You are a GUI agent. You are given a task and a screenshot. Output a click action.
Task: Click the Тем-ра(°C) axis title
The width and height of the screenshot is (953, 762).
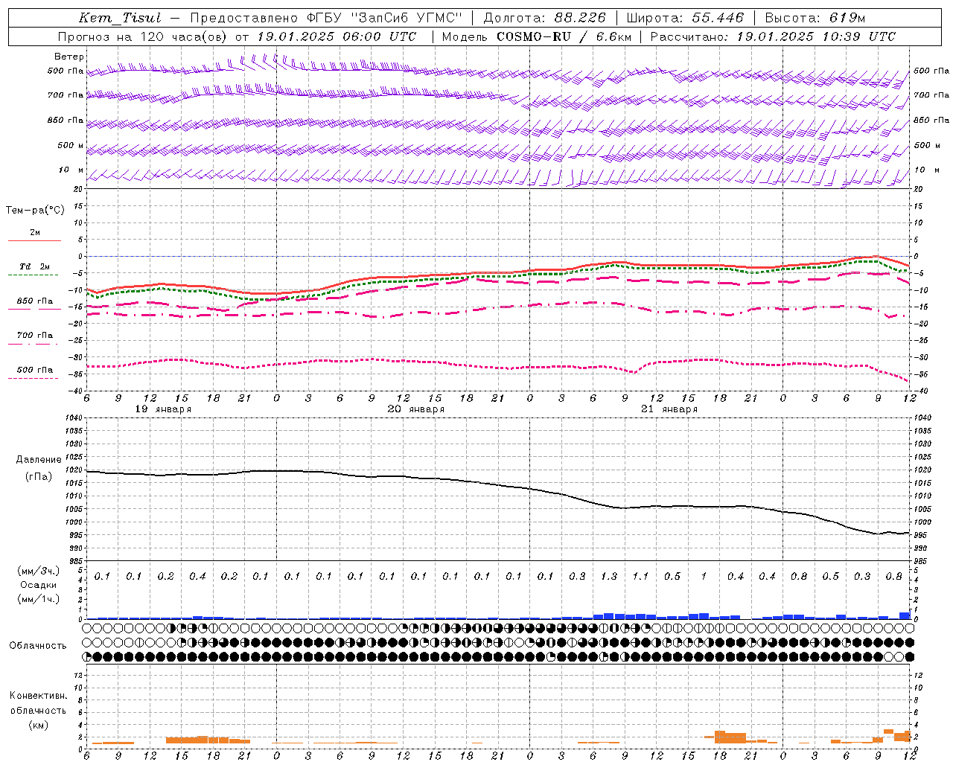tap(35, 211)
